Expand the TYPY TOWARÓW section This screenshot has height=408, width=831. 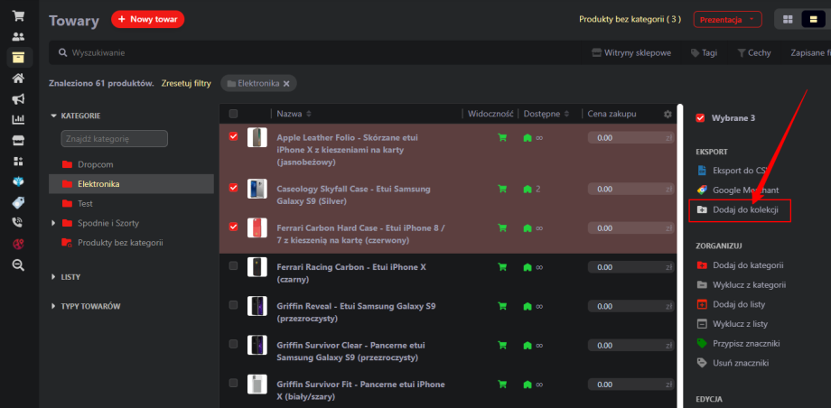[89, 306]
